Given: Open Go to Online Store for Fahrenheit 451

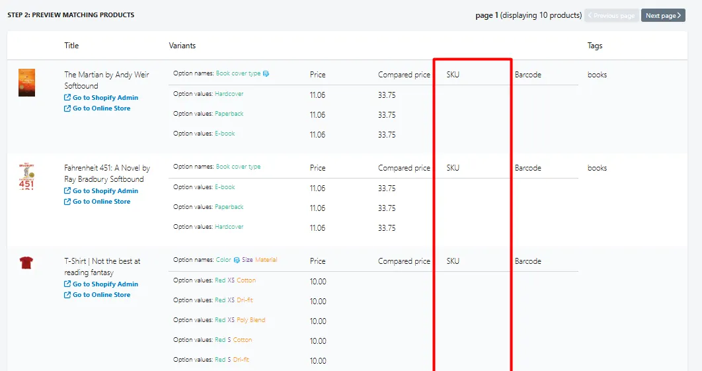Looking at the screenshot, I should click(102, 201).
